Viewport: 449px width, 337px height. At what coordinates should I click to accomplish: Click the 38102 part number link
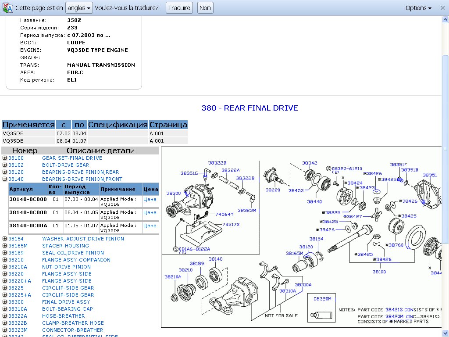[x=16, y=165]
